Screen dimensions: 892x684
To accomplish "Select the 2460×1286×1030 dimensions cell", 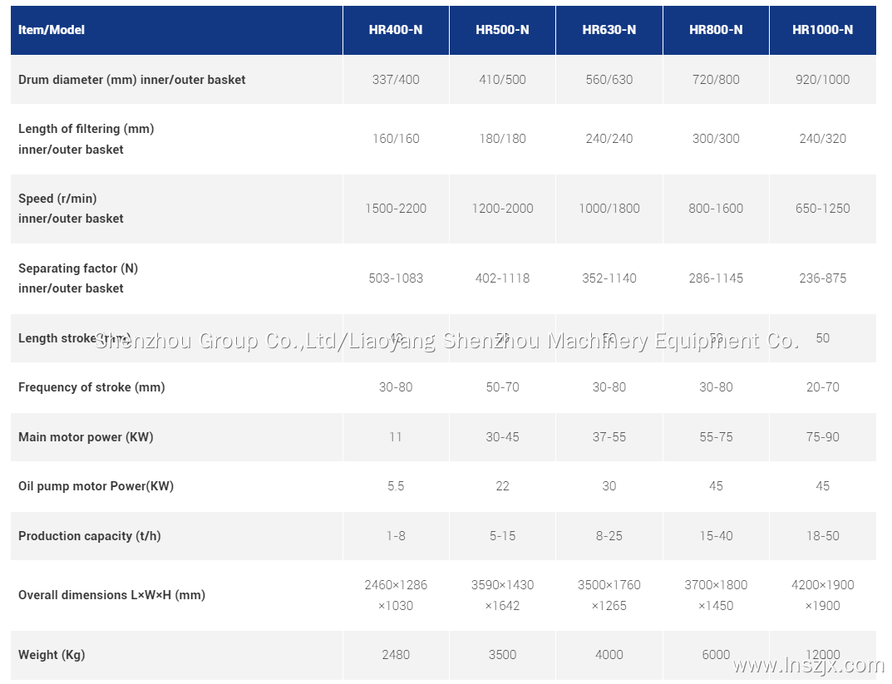I will coord(395,595).
